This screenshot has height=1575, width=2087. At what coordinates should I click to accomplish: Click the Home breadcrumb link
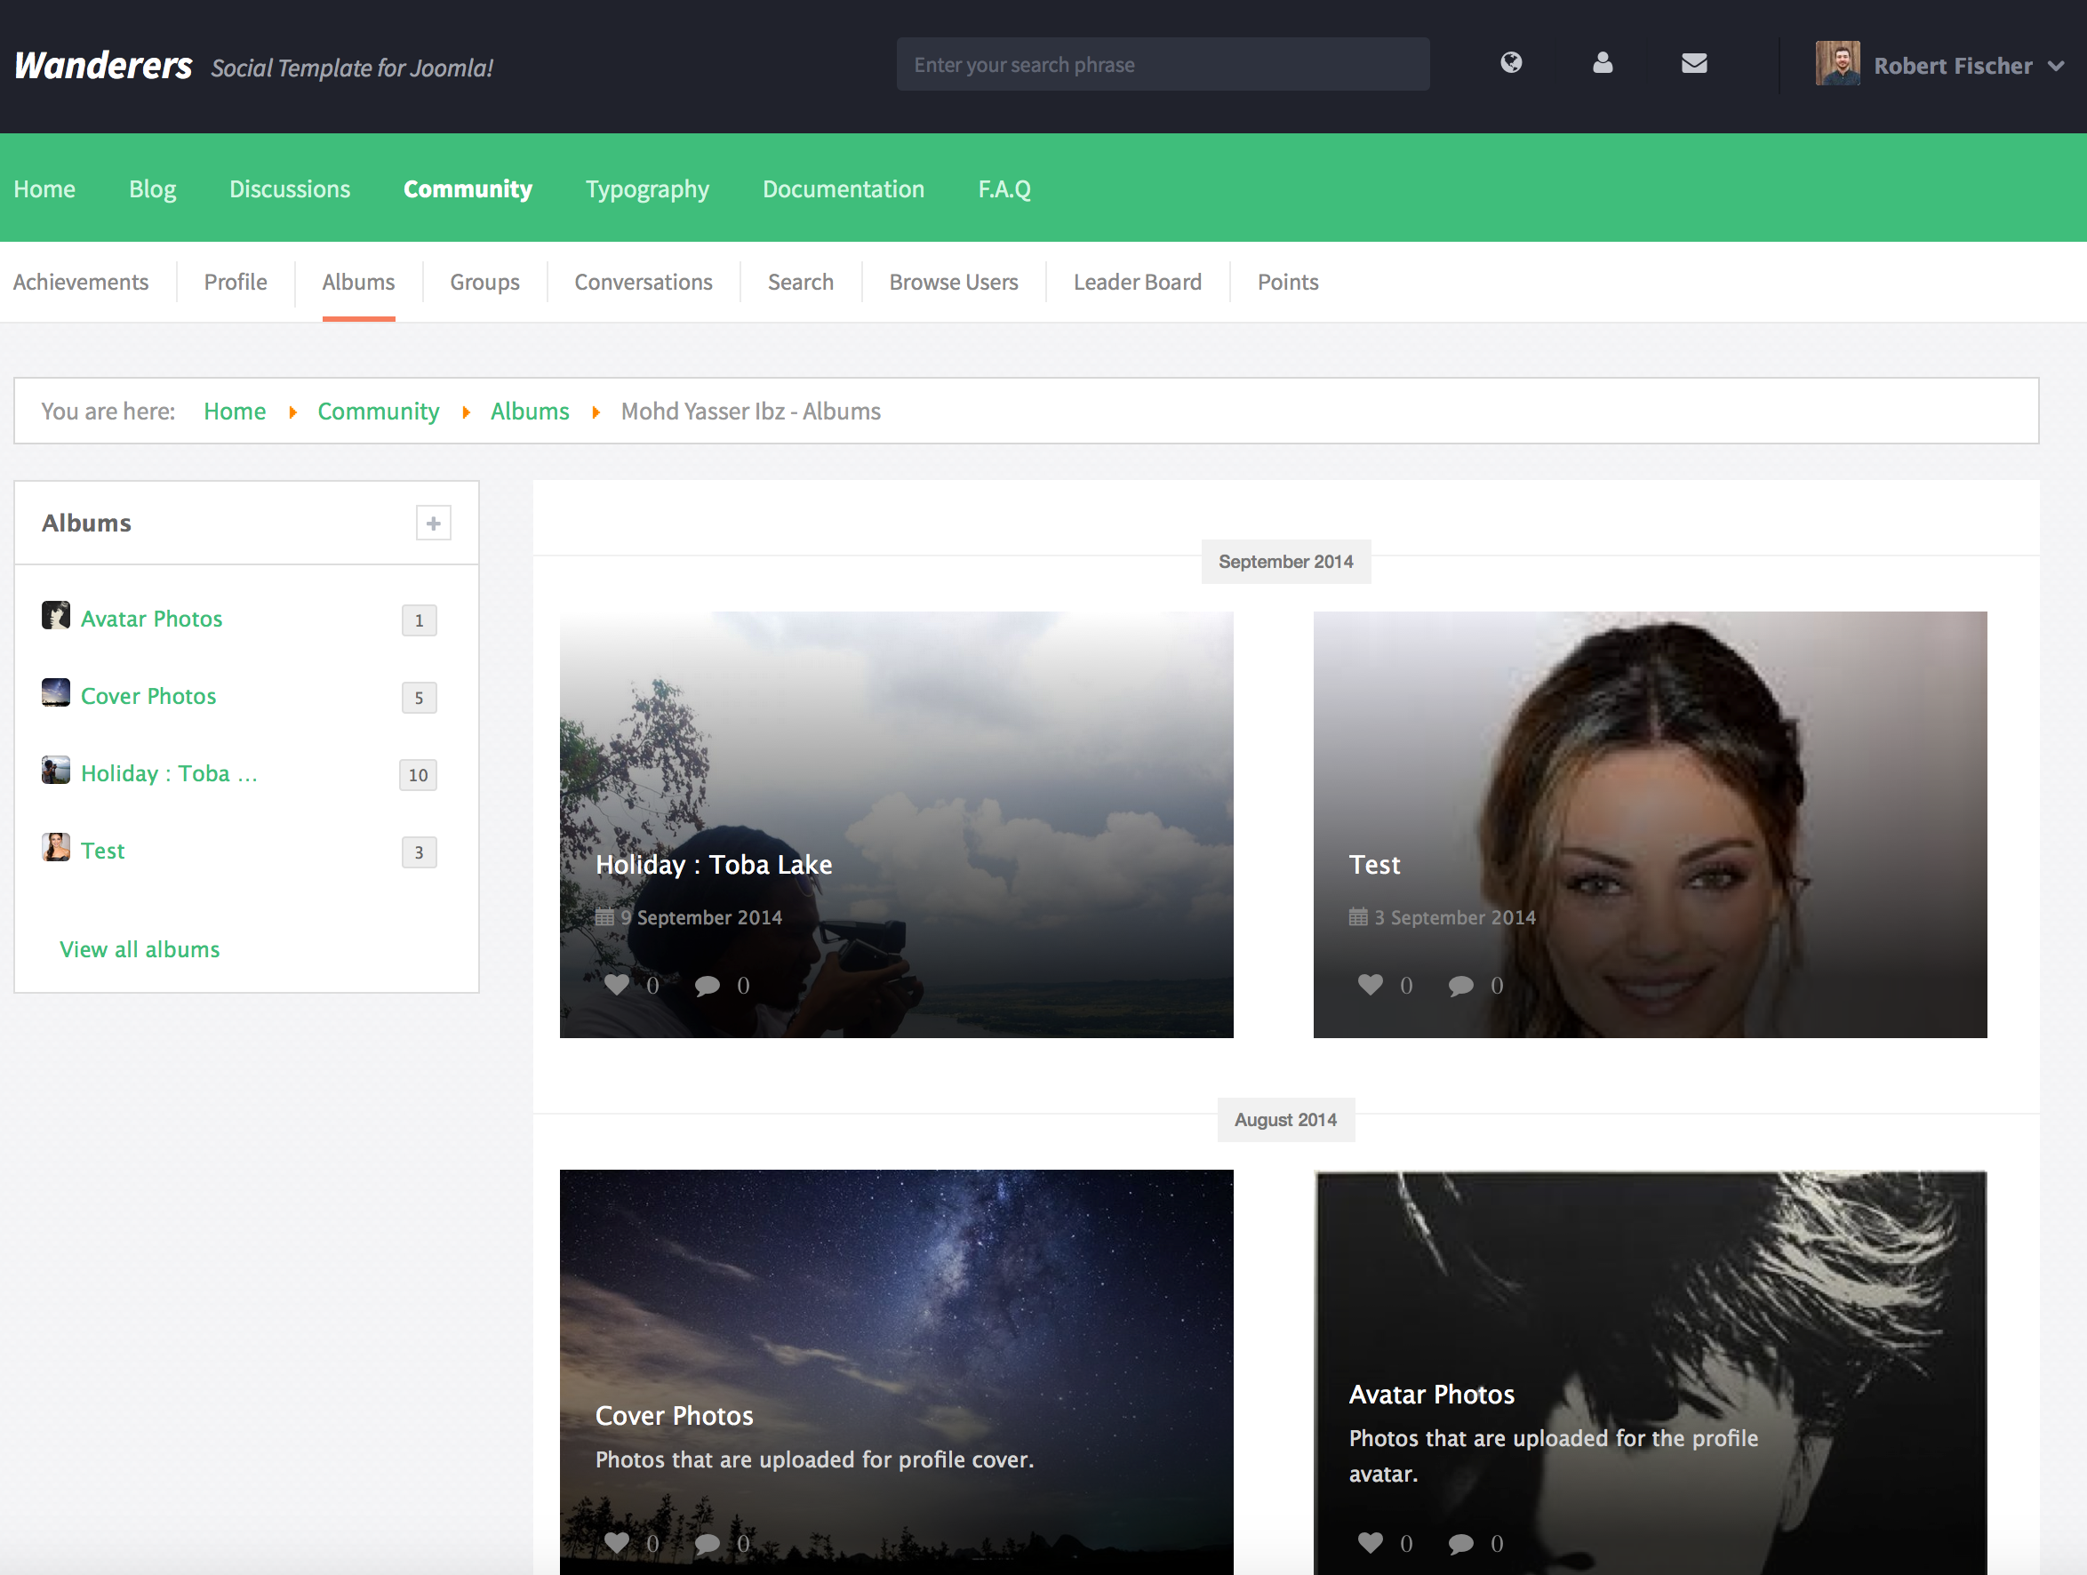tap(235, 412)
